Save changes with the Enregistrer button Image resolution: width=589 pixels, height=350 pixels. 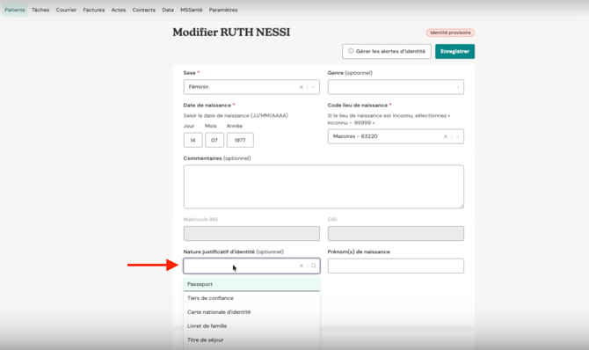click(x=454, y=52)
